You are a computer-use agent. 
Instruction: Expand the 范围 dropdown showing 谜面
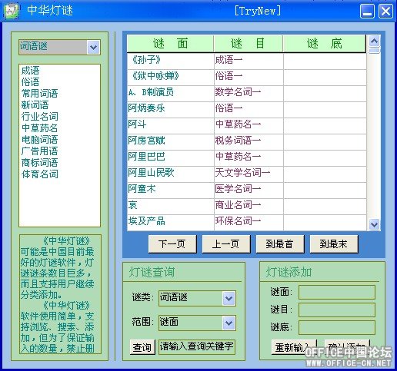click(229, 323)
